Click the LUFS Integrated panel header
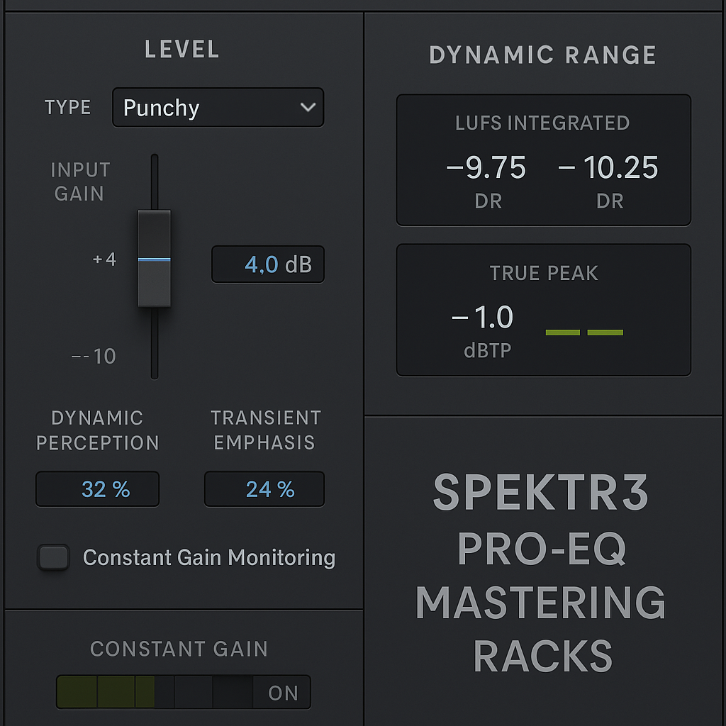This screenshot has height=726, width=726. coord(542,123)
